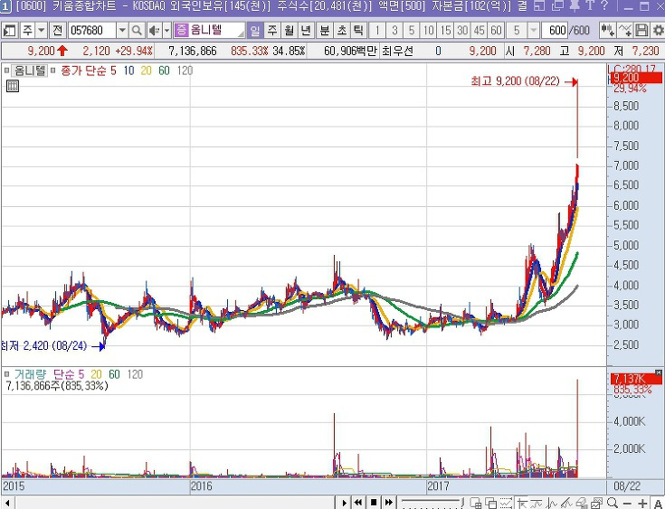Open help question mark icon
This screenshot has width=665, height=509.
604,6
